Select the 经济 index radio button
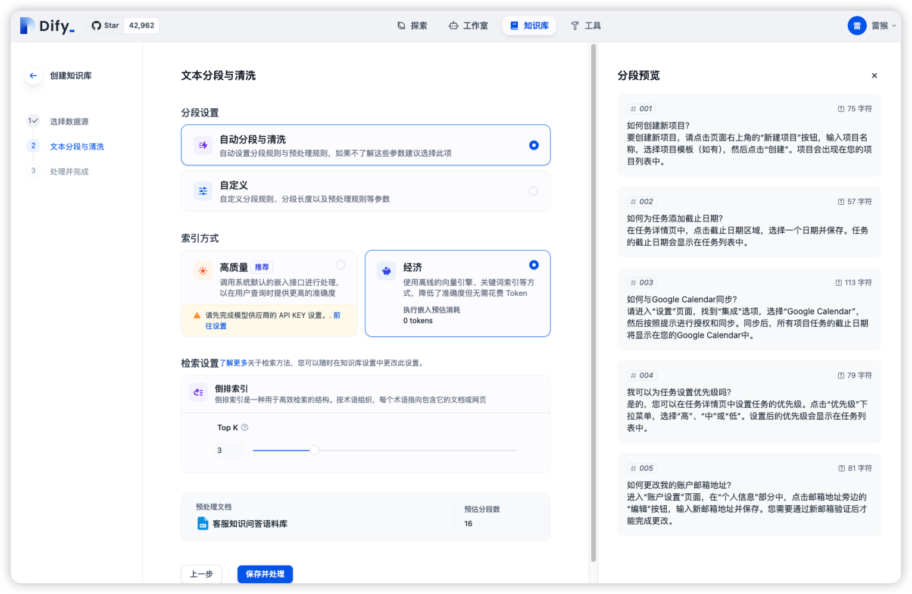 [x=534, y=265]
